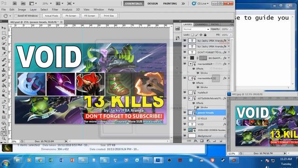Open the Window menu
The image size is (298, 168).
click(x=99, y=9)
